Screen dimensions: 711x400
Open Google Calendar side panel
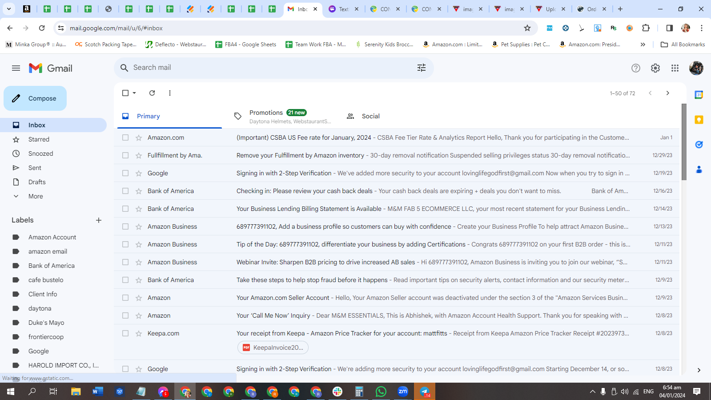pyautogui.click(x=699, y=95)
